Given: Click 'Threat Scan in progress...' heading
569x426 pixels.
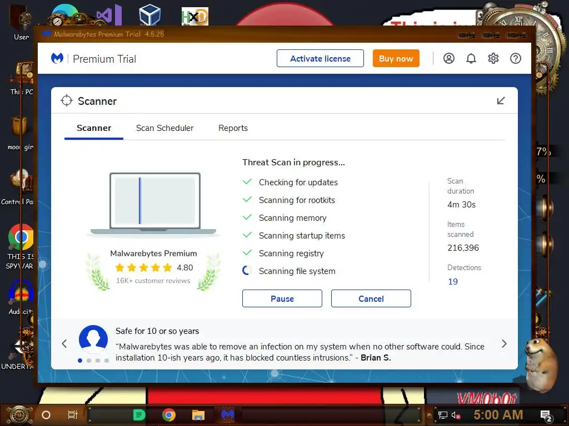Looking at the screenshot, I should 293,163.
